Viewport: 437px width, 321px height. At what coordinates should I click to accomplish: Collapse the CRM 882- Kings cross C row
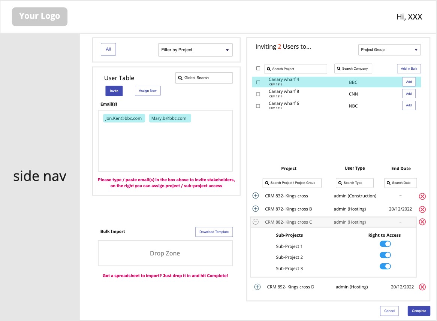pos(256,222)
